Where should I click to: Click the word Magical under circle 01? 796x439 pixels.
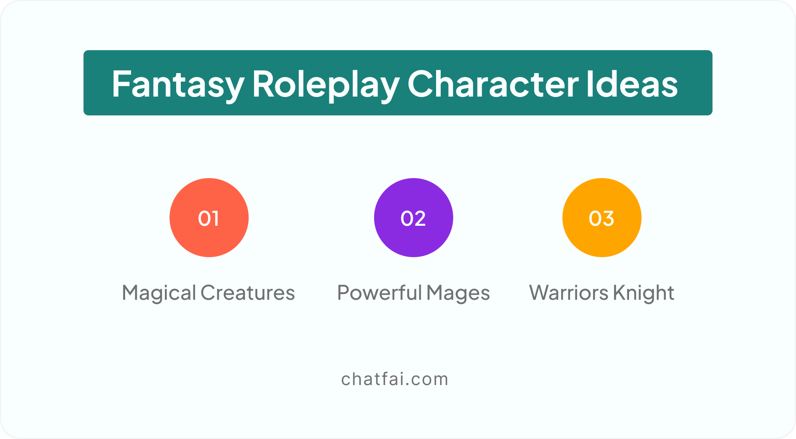point(159,293)
